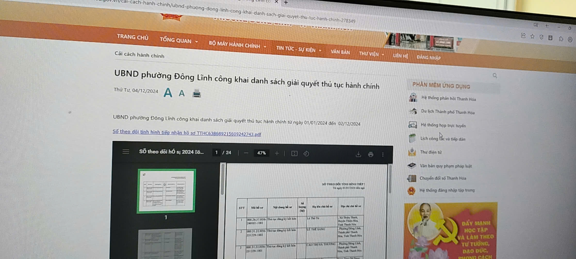This screenshot has height=259, width=576.
Task: Toggle the PDF viewer sidebar hamburger menu
Action: pos(126,152)
